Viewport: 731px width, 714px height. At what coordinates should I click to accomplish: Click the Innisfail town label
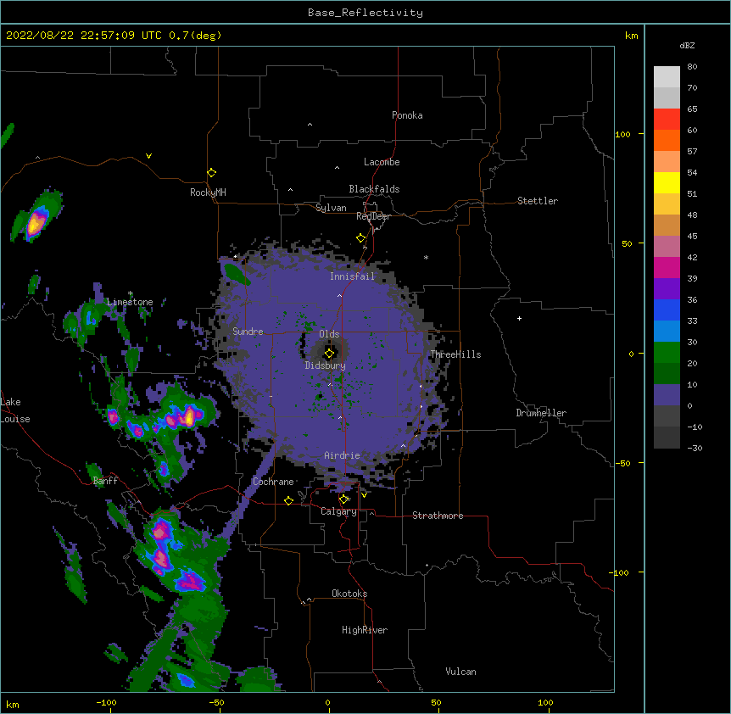(352, 276)
